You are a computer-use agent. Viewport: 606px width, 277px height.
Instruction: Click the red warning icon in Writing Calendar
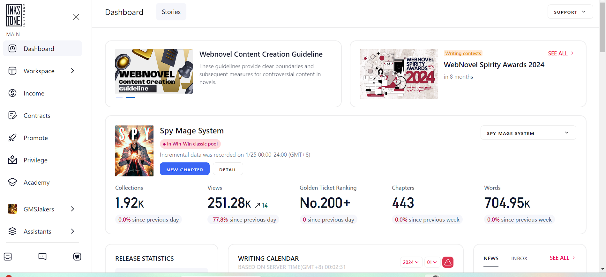[448, 262]
